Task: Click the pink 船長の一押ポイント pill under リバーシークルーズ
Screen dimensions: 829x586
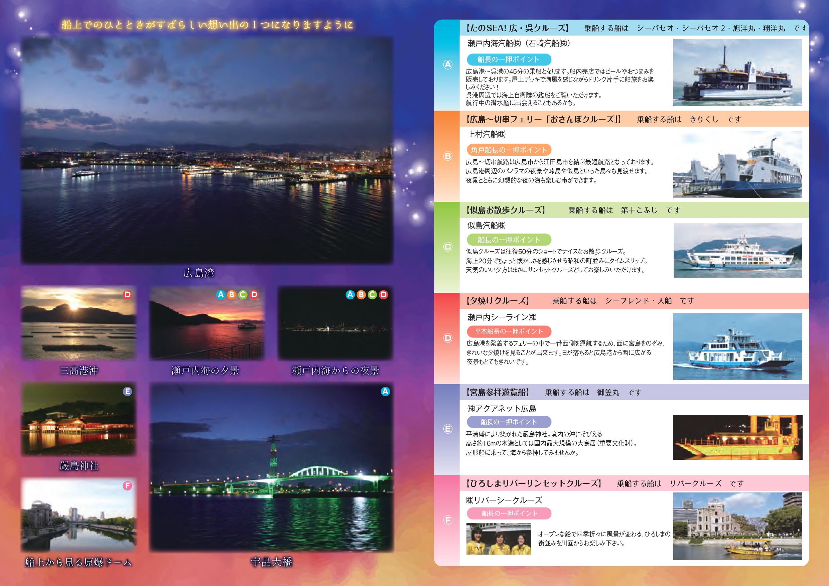Action: (x=509, y=514)
